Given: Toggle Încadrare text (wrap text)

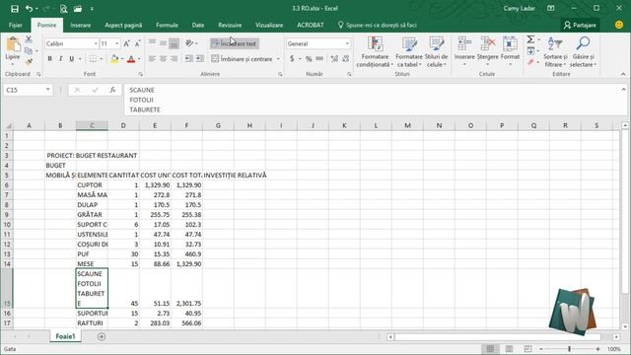Looking at the screenshot, I should click(x=234, y=43).
